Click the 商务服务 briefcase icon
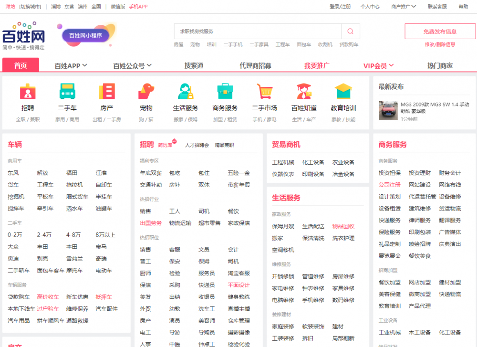The height and width of the screenshot is (347, 477). [225, 91]
